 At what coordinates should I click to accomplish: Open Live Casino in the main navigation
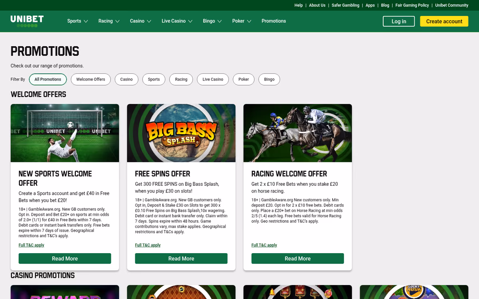click(174, 21)
